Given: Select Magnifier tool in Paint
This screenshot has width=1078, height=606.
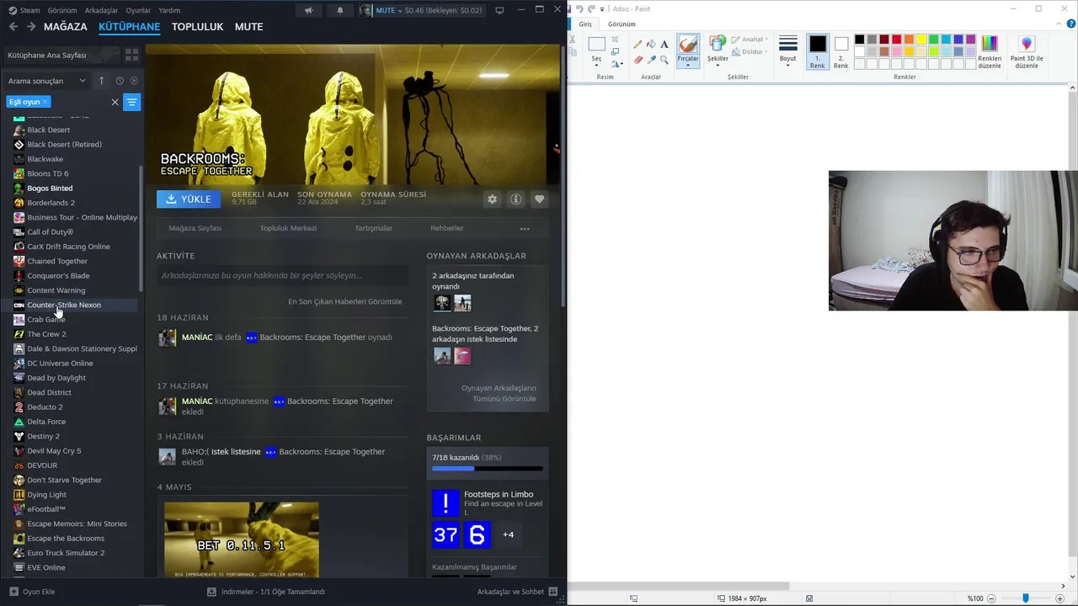Looking at the screenshot, I should [x=664, y=60].
